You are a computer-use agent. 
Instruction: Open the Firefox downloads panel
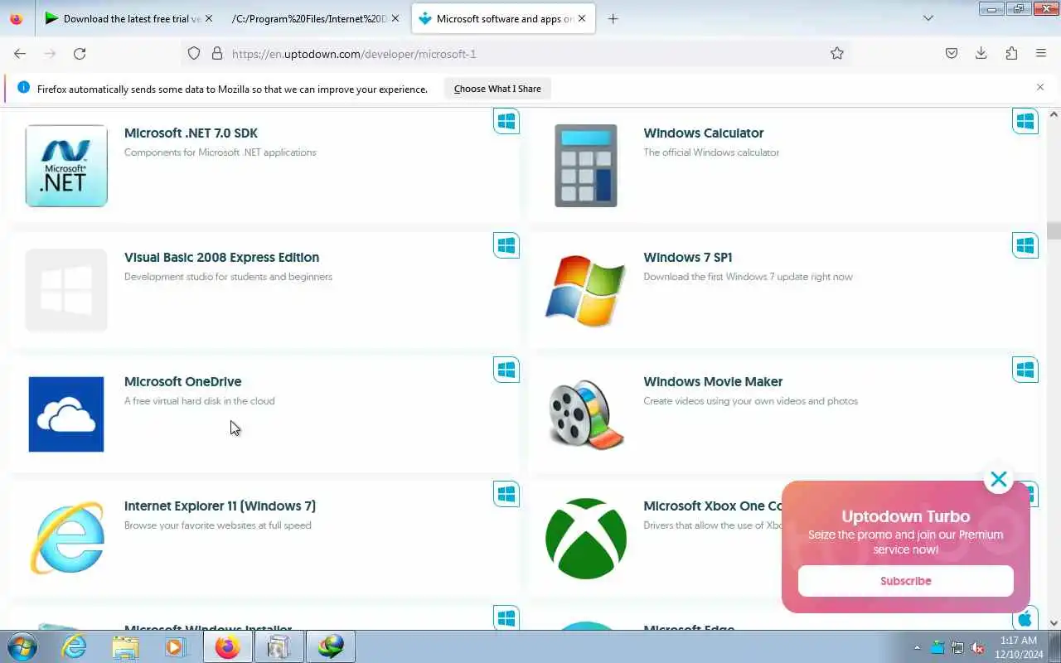coord(981,53)
